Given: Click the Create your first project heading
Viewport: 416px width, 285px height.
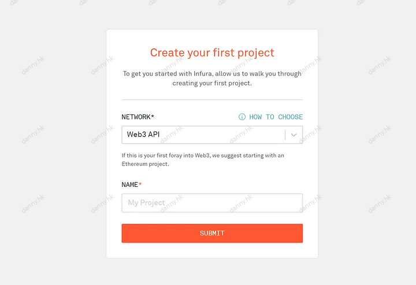Looking at the screenshot, I should coord(212,52).
